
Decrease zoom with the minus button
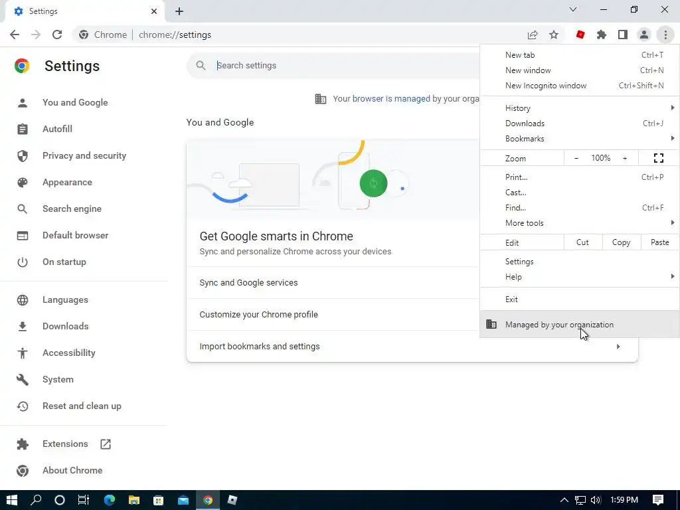point(576,158)
